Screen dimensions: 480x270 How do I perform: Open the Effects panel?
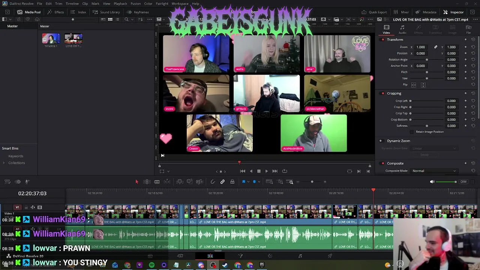point(55,12)
